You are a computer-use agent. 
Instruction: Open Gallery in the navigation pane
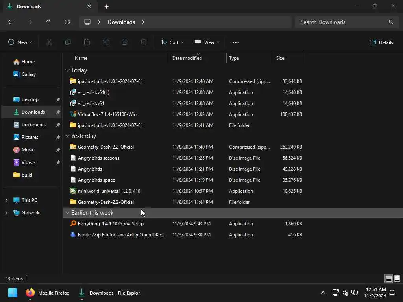click(25, 74)
